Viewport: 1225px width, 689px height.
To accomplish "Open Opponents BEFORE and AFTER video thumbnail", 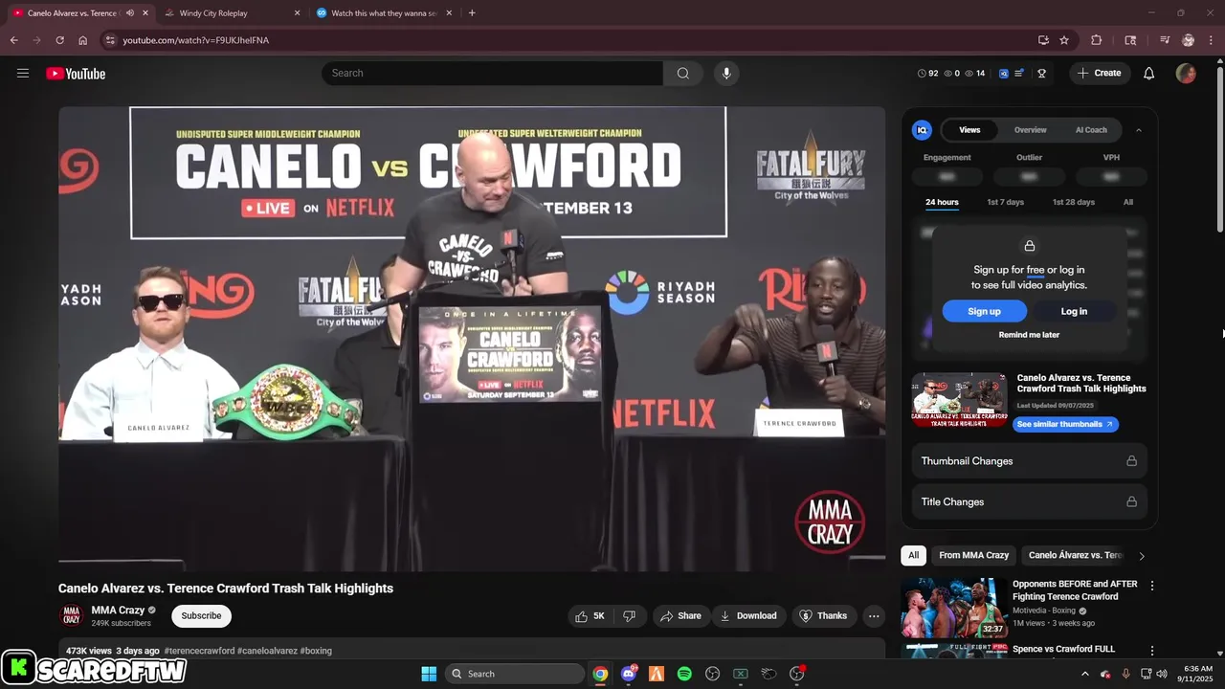I will tap(953, 608).
